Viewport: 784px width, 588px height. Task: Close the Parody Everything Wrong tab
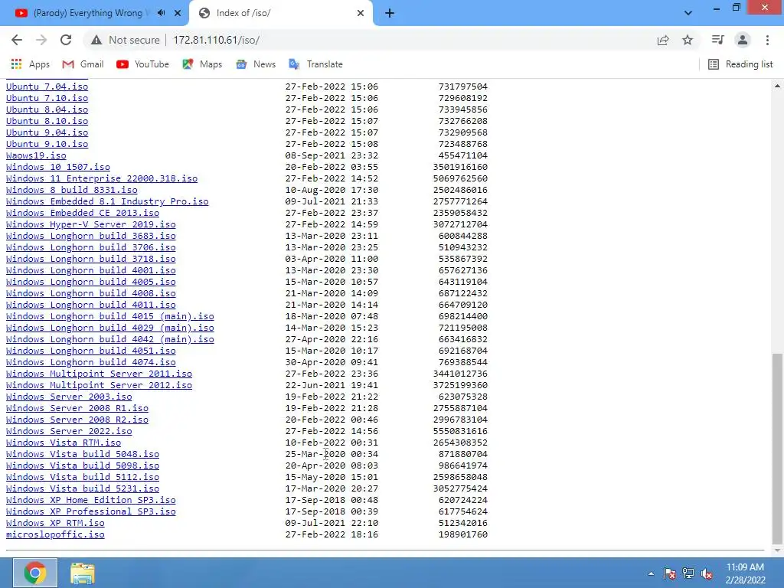click(178, 13)
